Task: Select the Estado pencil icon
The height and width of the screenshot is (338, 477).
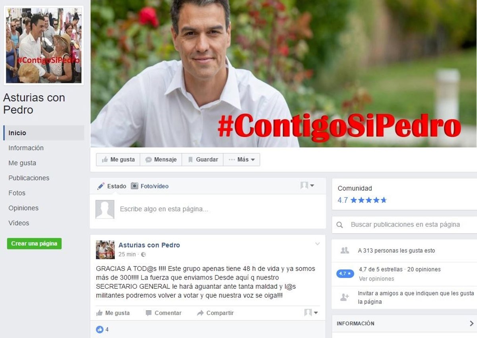Action: pyautogui.click(x=101, y=186)
